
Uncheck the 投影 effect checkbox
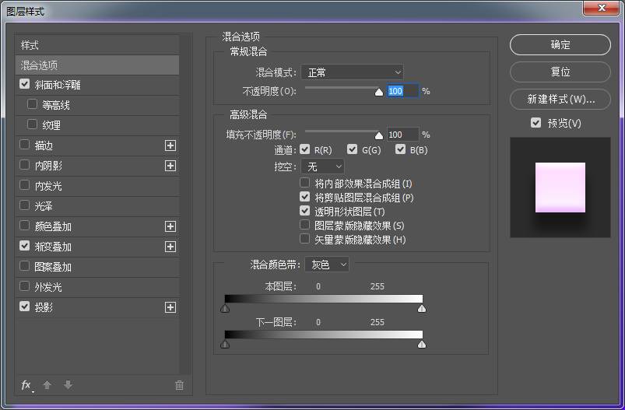pyautogui.click(x=25, y=307)
